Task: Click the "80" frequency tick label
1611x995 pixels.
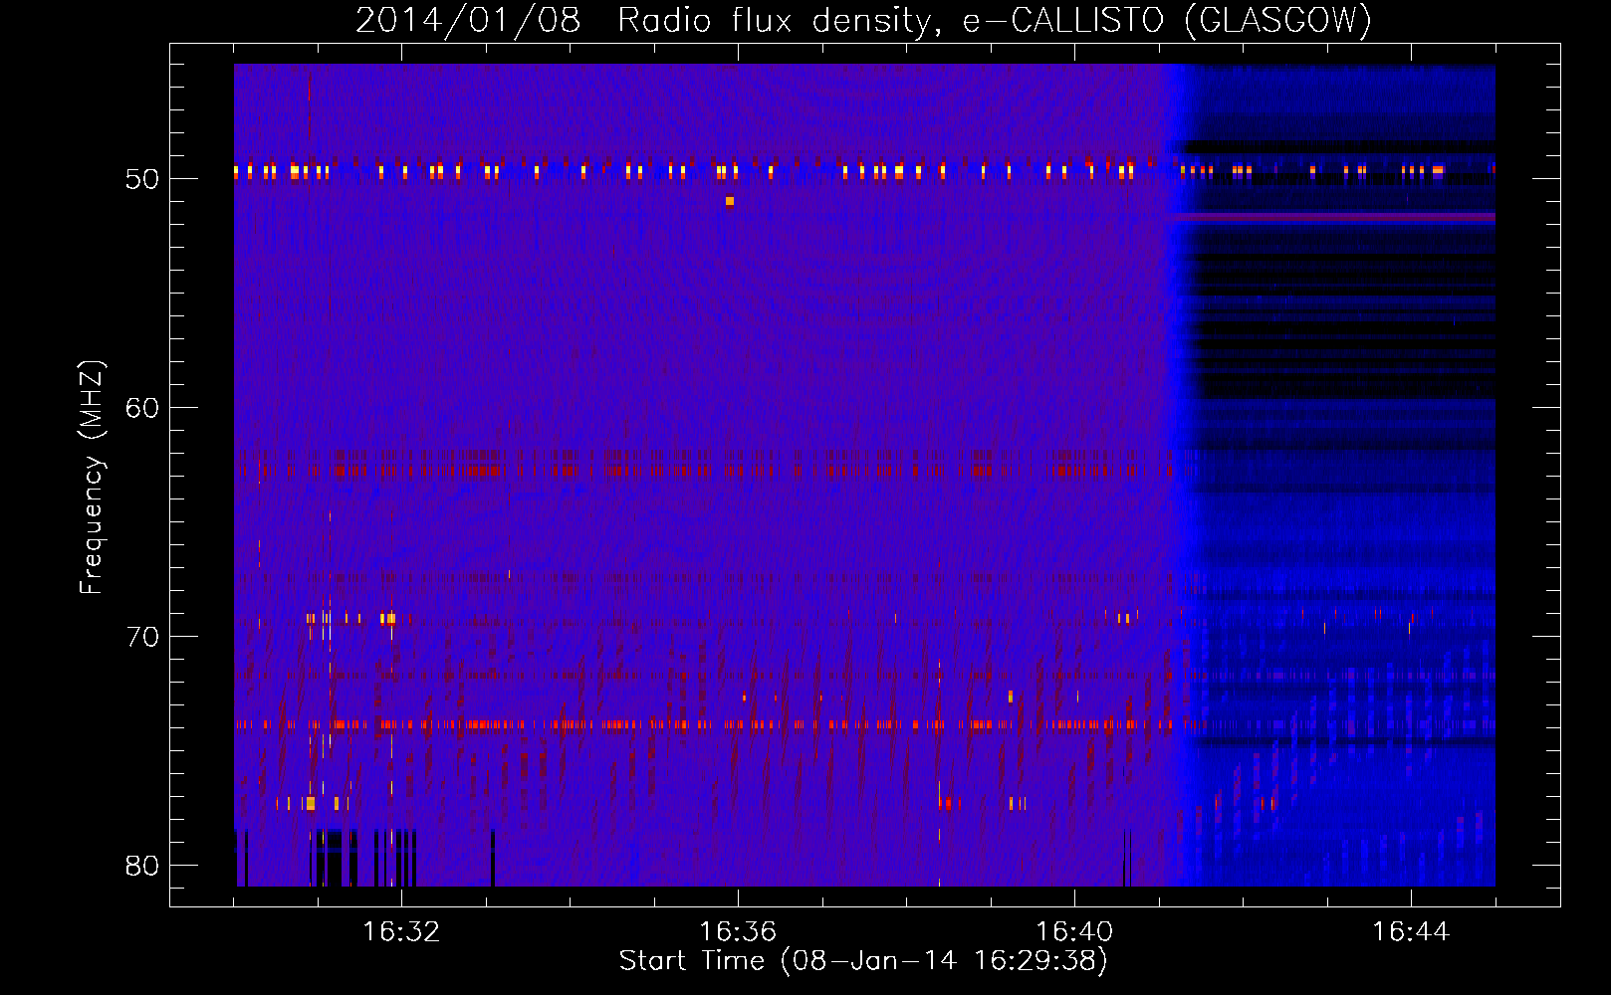Action: coord(142,866)
